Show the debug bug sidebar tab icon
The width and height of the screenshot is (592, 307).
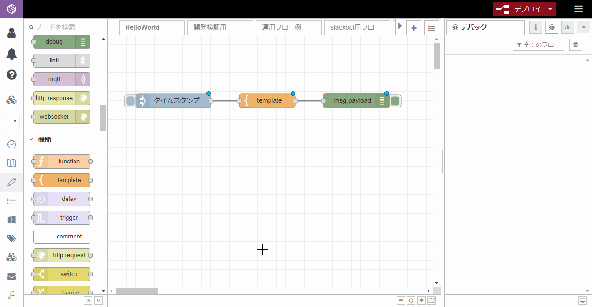(x=552, y=27)
